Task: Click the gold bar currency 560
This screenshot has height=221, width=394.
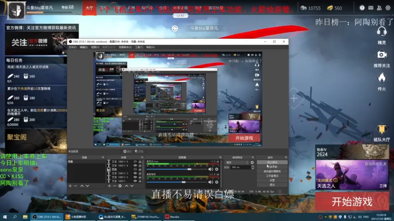Action: coord(334,8)
